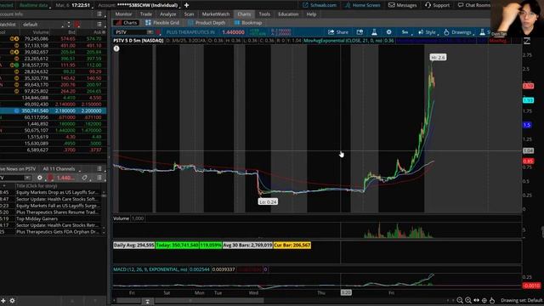The width and height of the screenshot is (544, 306).
Task: Click the crosshair pan icon at the bottom right
Action: tap(484, 300)
